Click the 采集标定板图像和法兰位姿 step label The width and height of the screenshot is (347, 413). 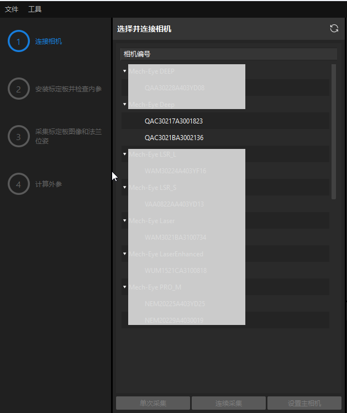(69, 136)
